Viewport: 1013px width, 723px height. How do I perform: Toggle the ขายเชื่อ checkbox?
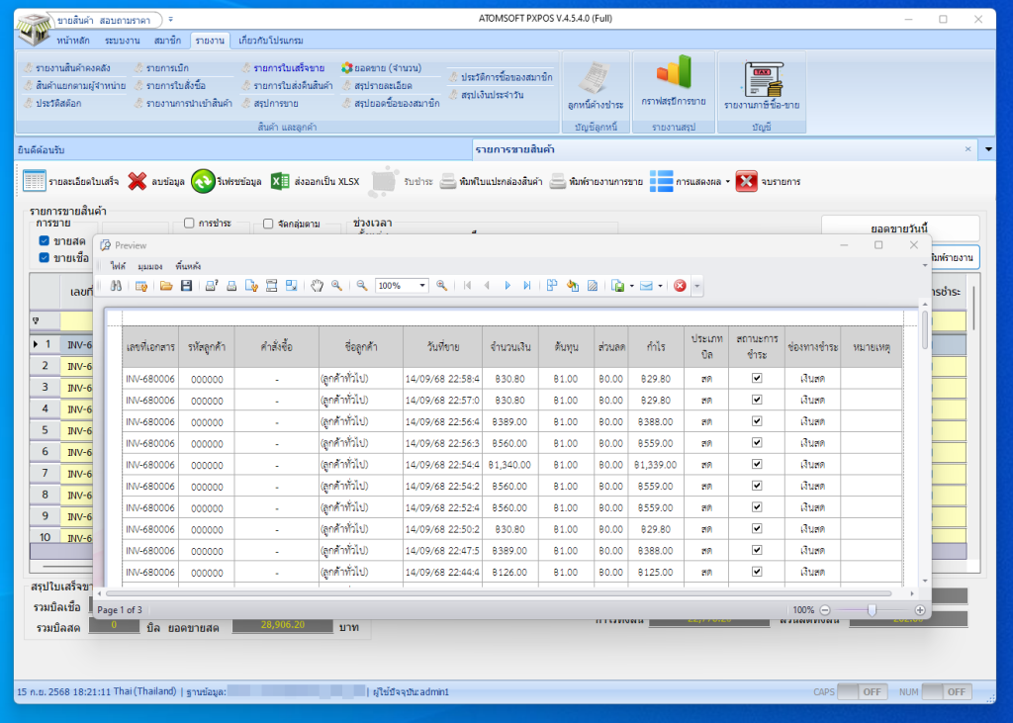tap(44, 258)
